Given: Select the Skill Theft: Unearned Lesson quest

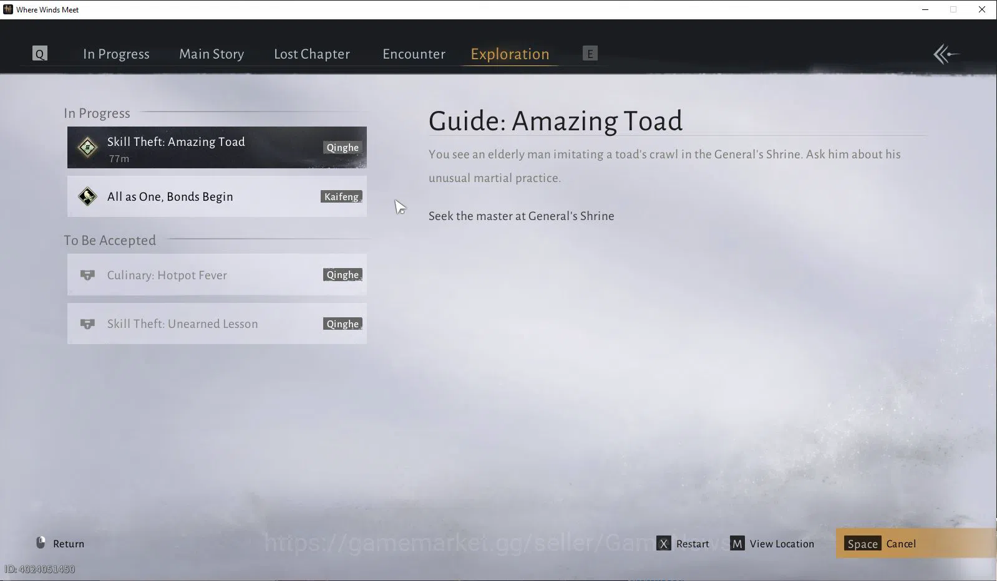Looking at the screenshot, I should click(x=217, y=324).
